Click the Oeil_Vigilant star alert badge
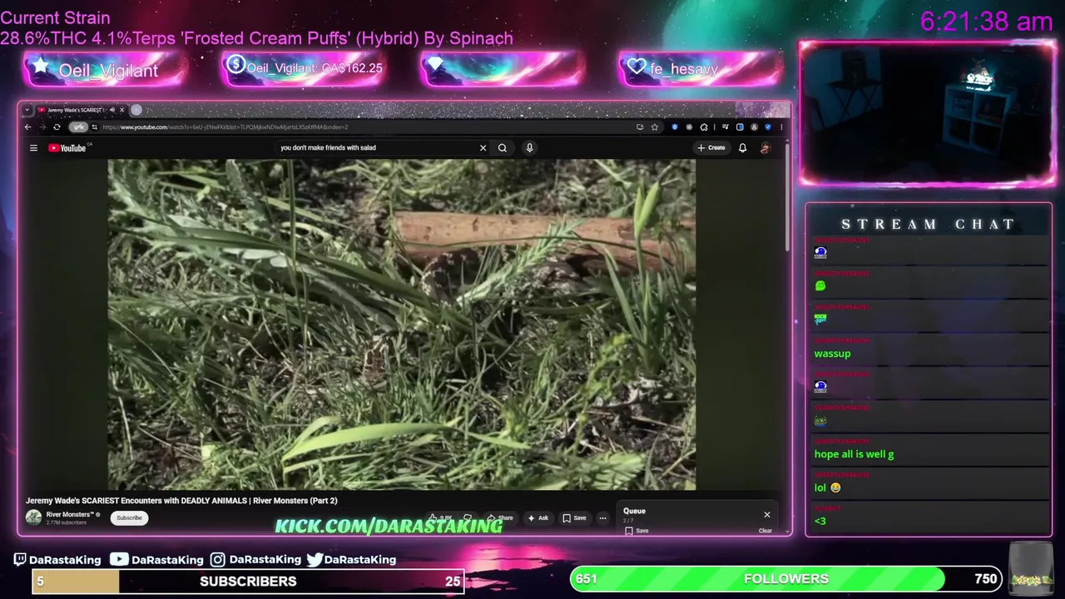The width and height of the screenshot is (1065, 599). (x=105, y=70)
